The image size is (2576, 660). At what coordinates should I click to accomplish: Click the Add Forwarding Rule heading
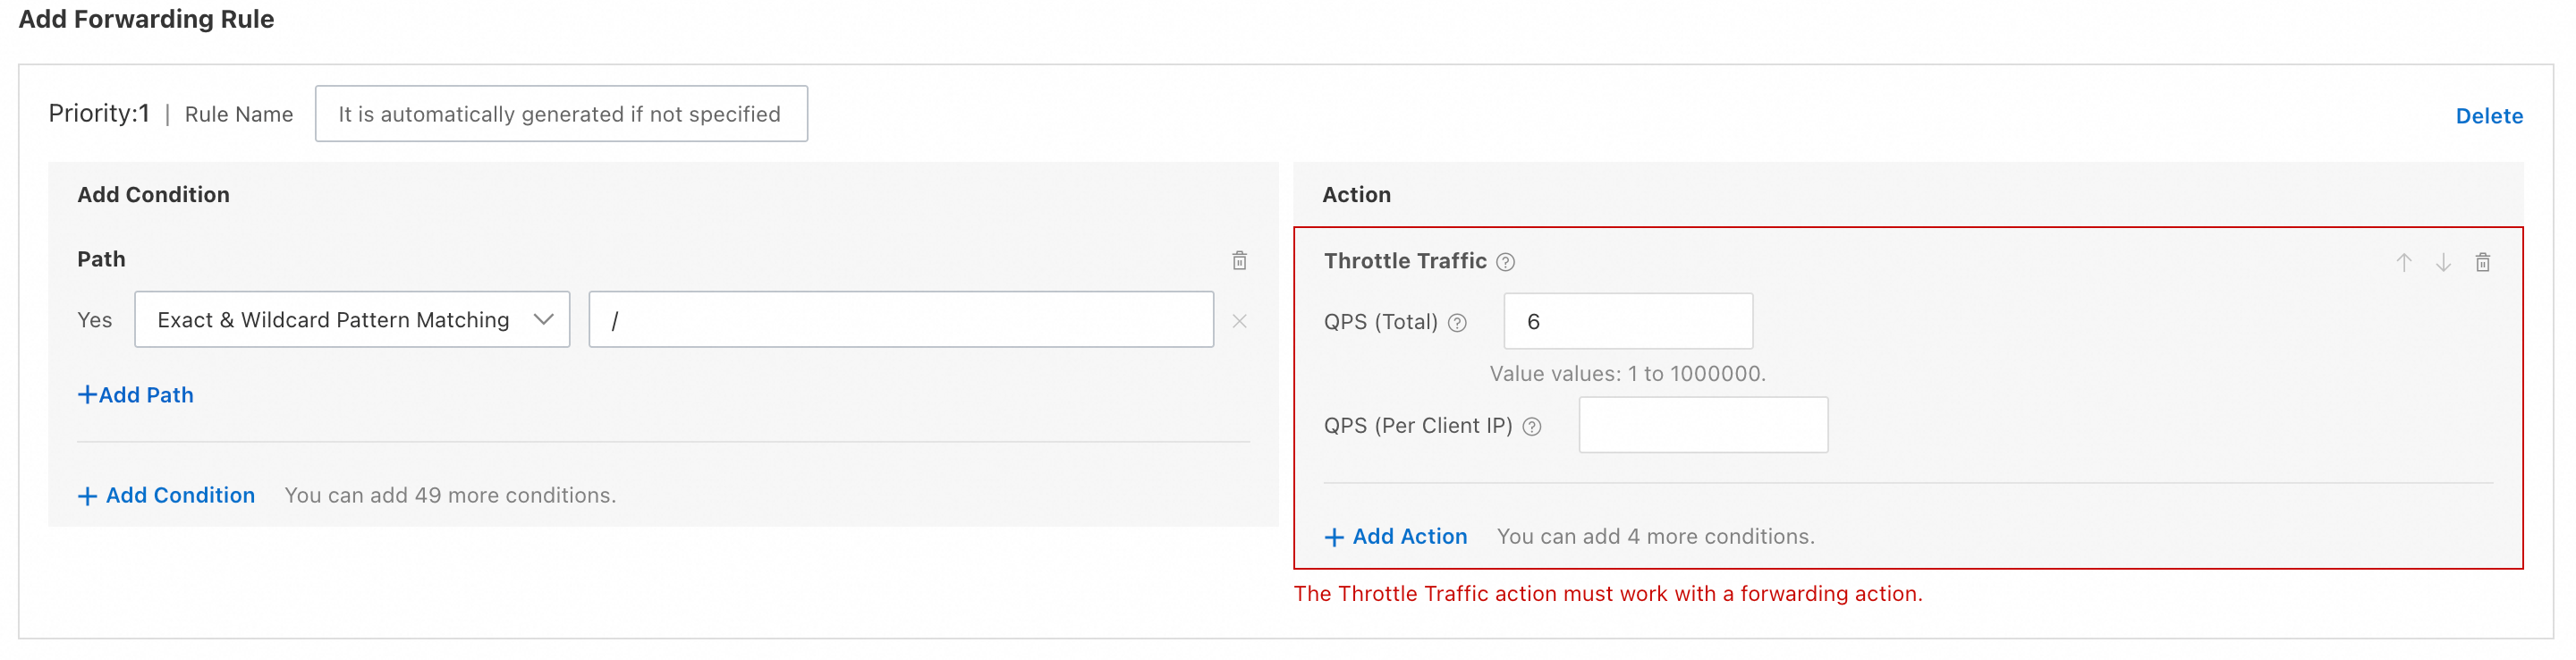click(146, 19)
